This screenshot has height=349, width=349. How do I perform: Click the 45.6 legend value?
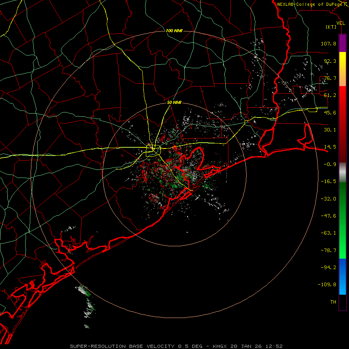(x=330, y=112)
